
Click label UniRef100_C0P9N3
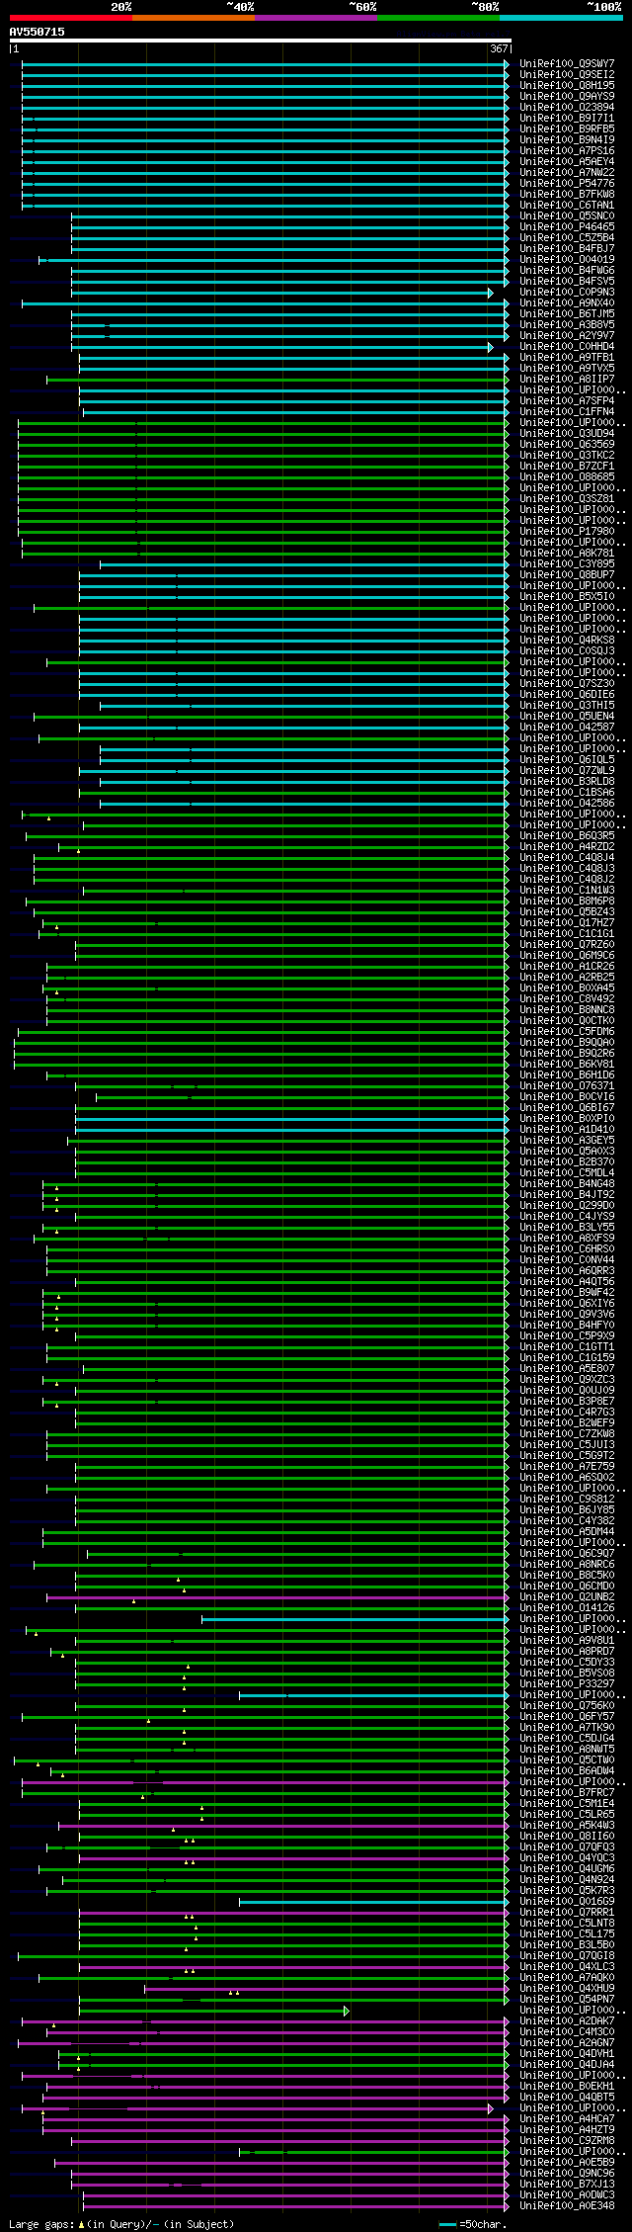(x=567, y=292)
